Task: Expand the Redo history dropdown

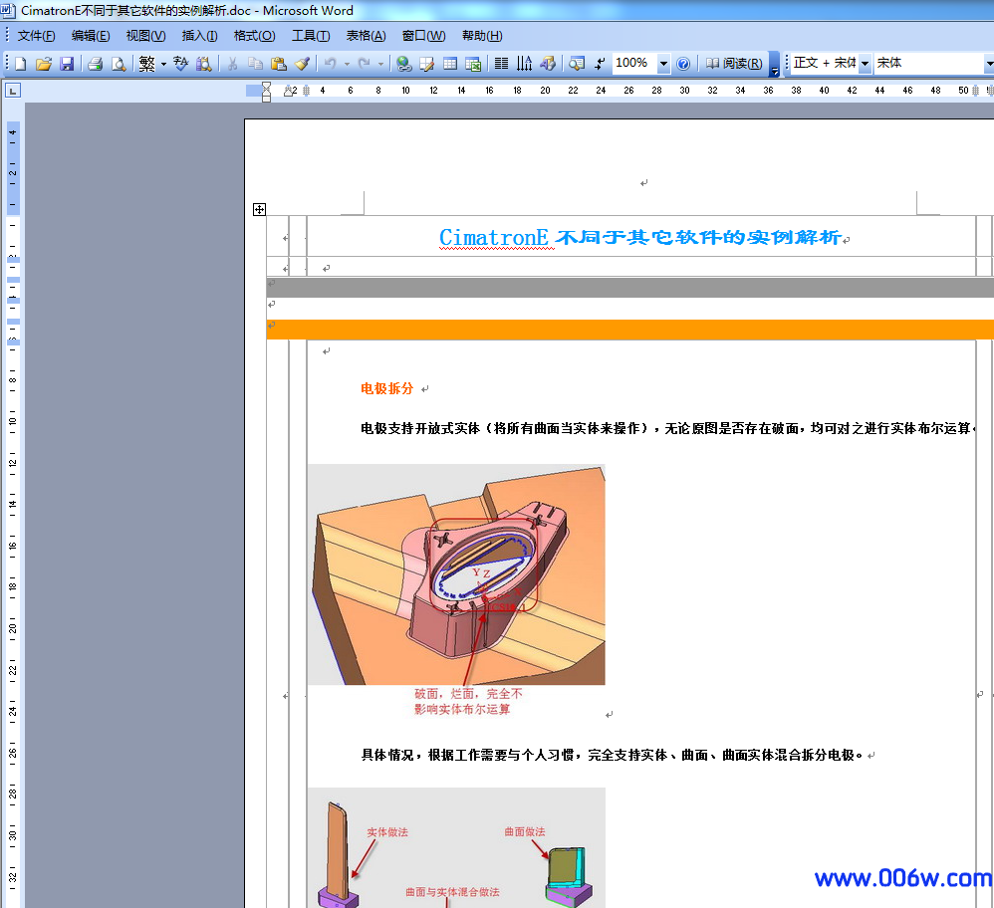Action: click(x=381, y=64)
